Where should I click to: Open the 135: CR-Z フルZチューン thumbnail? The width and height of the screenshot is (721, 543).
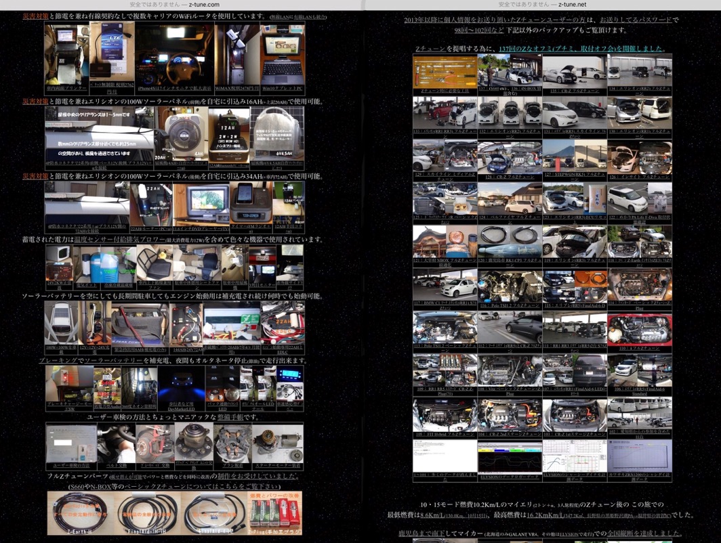[x=575, y=73]
